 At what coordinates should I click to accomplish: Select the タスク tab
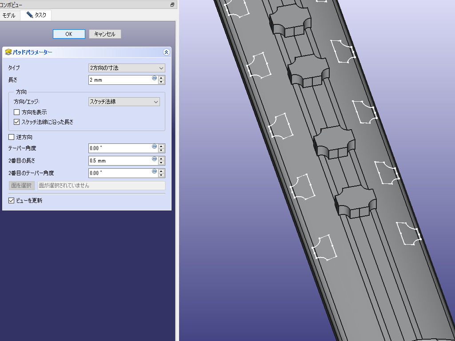(36, 15)
